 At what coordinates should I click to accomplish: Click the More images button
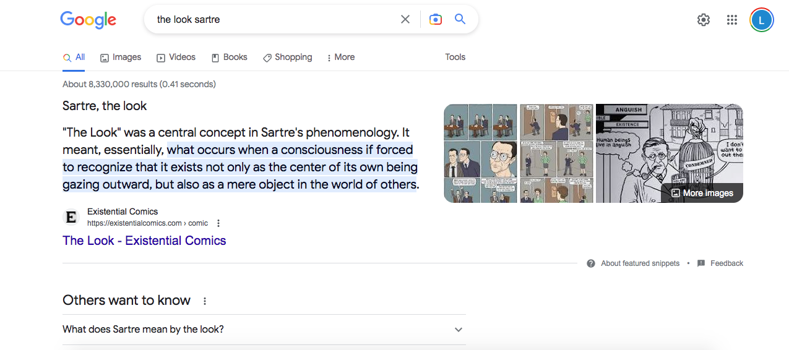[x=702, y=193]
